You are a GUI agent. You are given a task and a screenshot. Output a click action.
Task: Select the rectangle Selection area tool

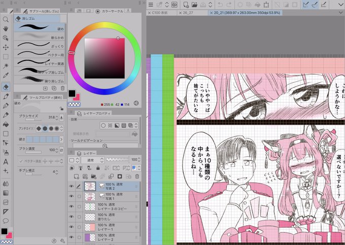[x=6, y=56]
